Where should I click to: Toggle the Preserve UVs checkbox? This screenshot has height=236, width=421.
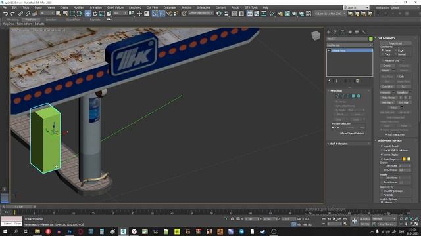point(383,61)
